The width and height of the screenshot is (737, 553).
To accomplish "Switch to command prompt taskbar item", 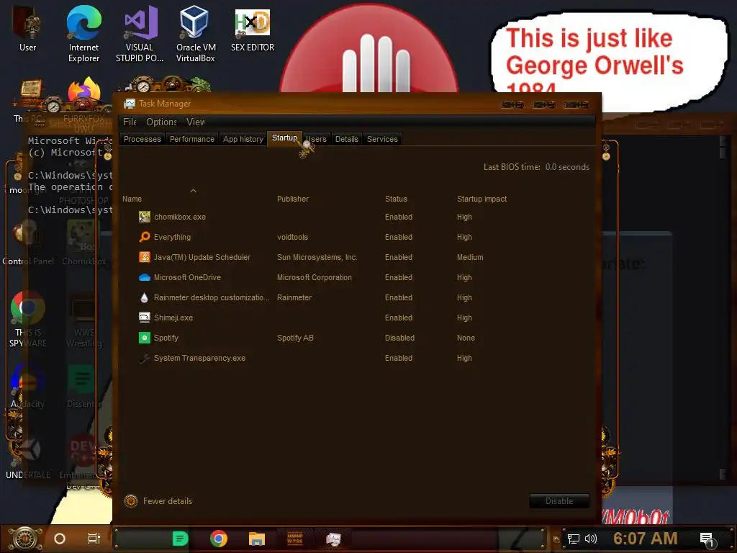I will pyautogui.click(x=294, y=539).
